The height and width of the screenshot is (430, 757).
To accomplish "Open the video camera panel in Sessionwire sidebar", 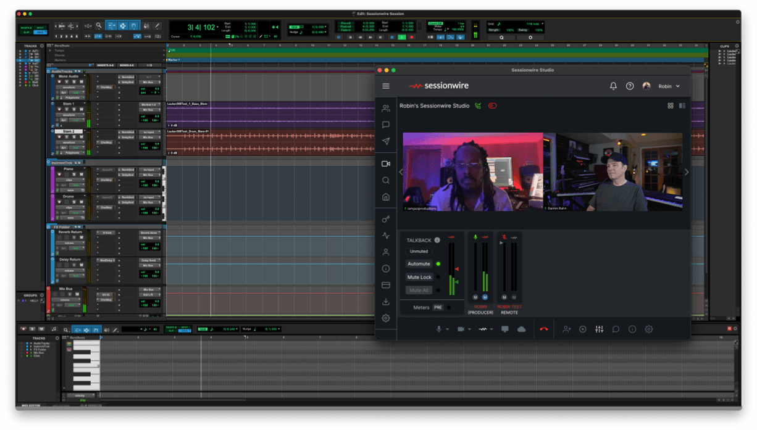I will [x=386, y=163].
